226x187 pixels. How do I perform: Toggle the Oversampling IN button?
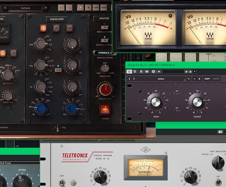click(x=105, y=27)
